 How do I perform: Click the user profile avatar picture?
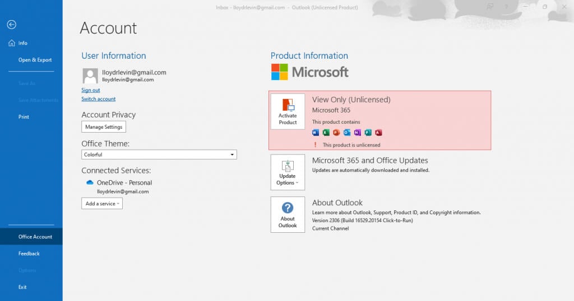pos(90,76)
